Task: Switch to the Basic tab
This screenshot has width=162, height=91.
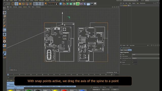Action: (122, 50)
